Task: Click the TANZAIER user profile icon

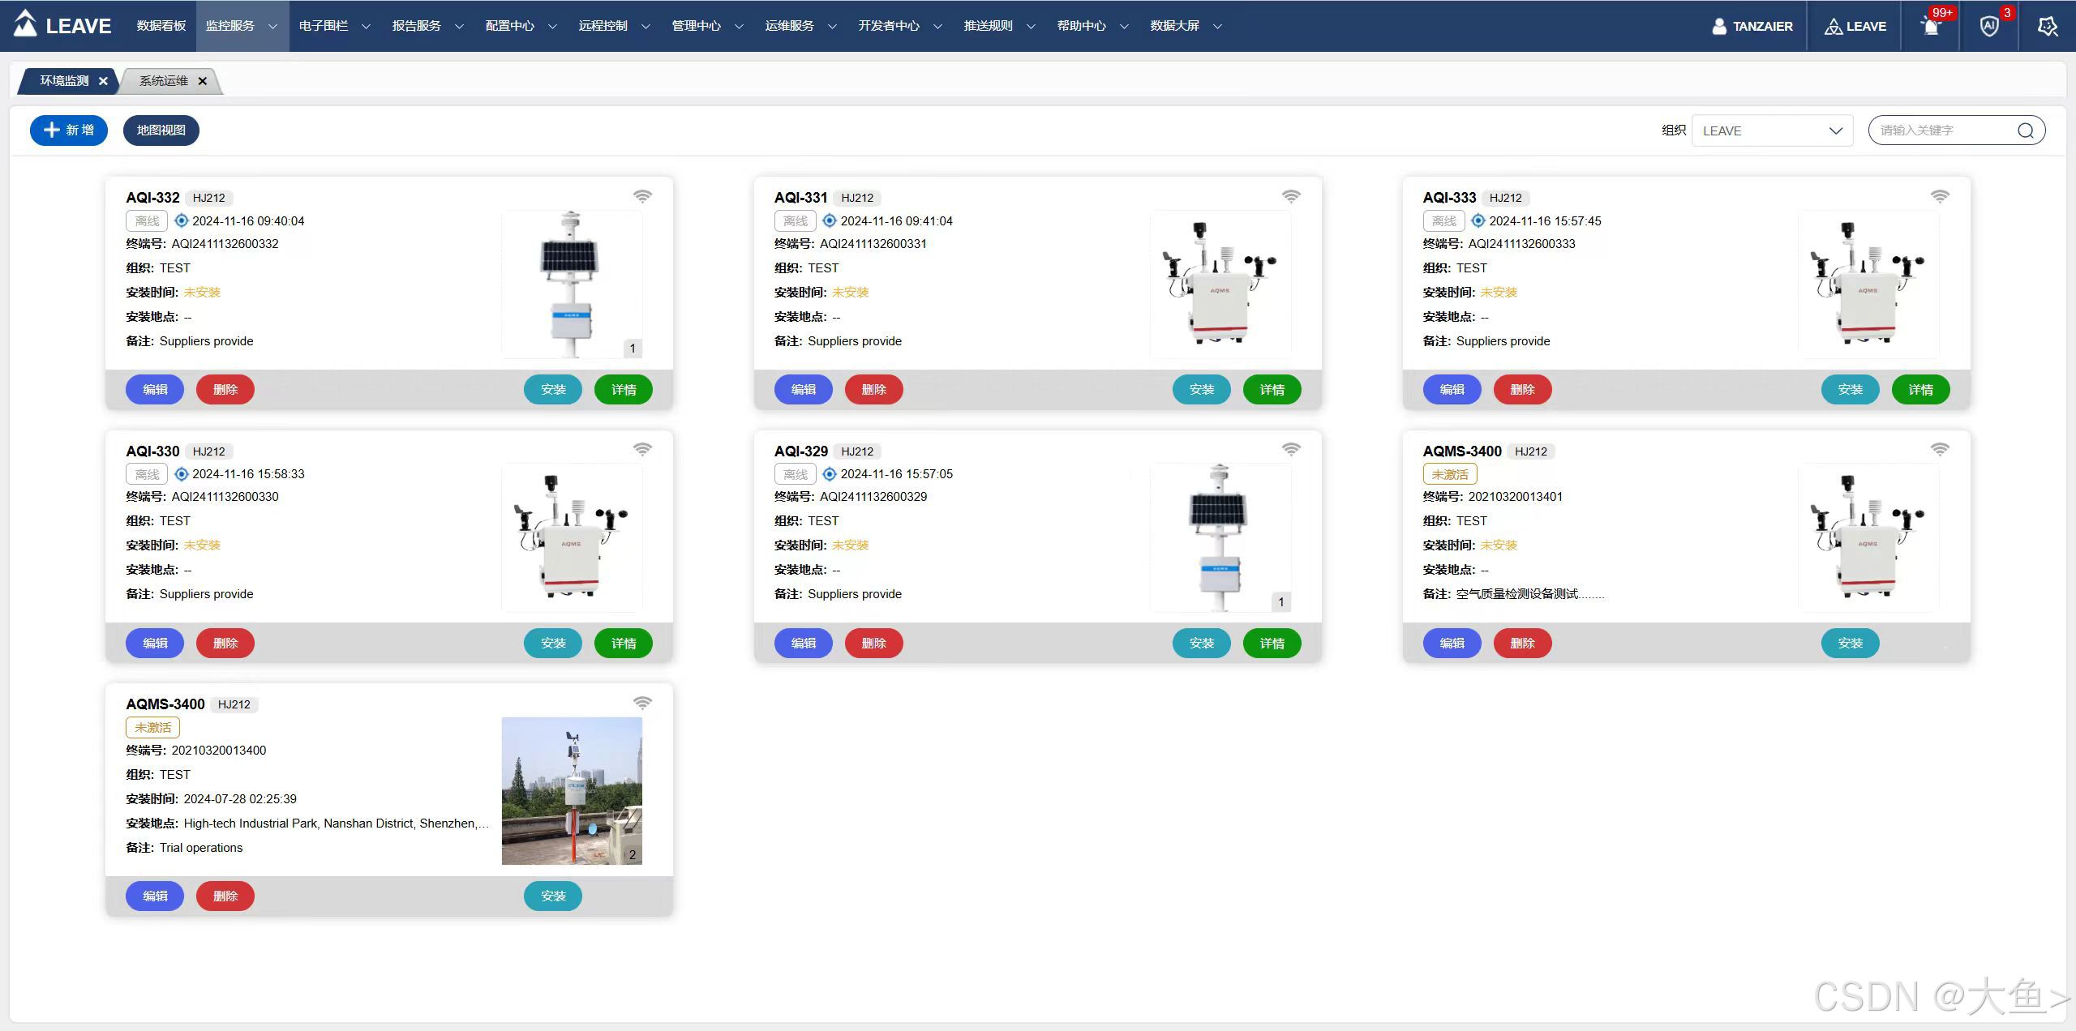Action: click(x=1718, y=26)
